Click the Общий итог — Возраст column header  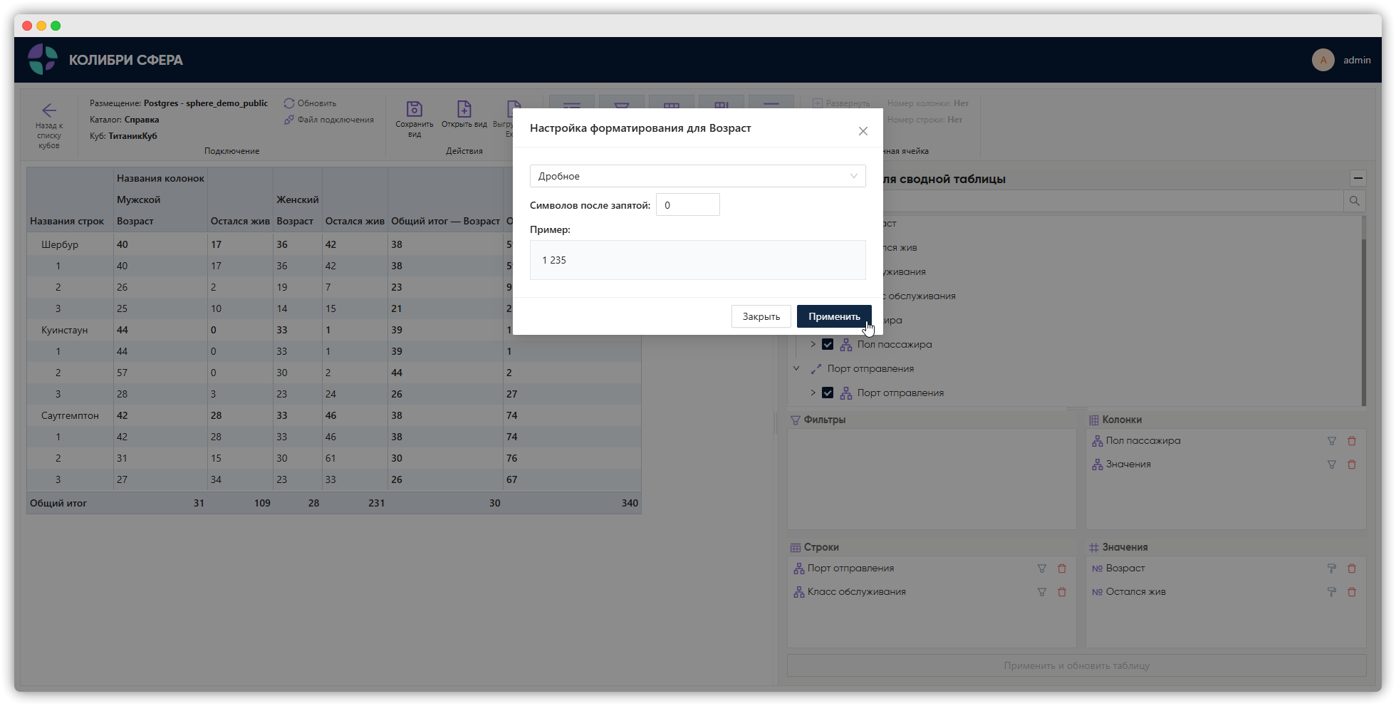point(446,221)
